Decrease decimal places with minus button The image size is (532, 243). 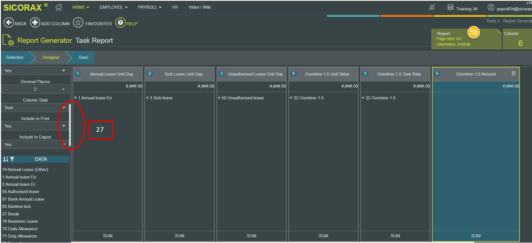click(x=7, y=89)
